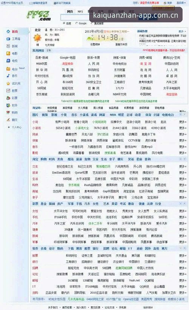The height and width of the screenshot is (310, 189).
Task: Expand 更多 for the 邮箱 row
Action: pyautogui.click(x=183, y=280)
